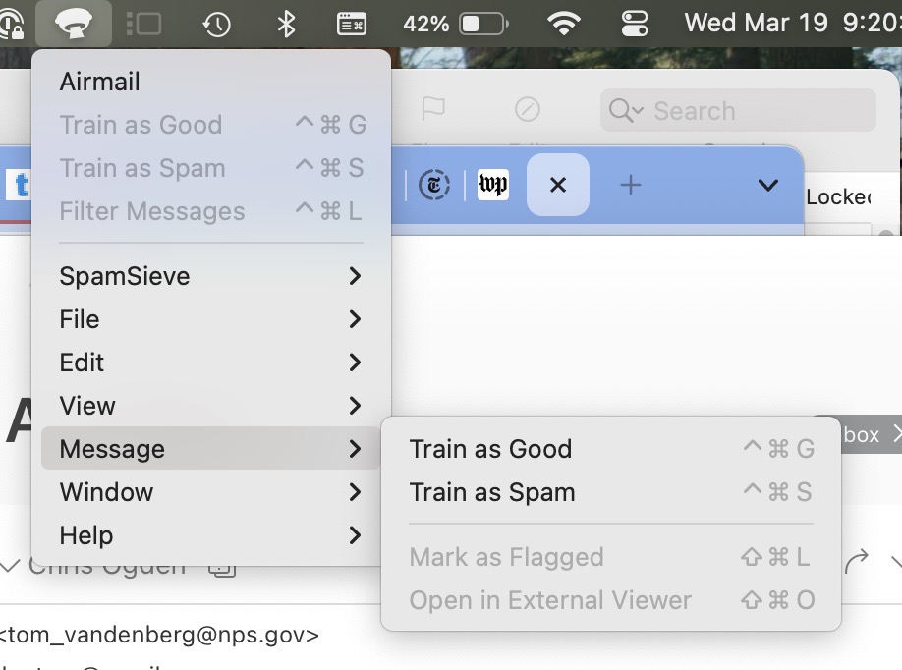
Task: Open the SpamSieve submenu
Action: [210, 276]
